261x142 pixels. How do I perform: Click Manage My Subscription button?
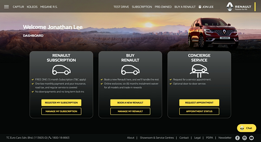[x=61, y=111]
